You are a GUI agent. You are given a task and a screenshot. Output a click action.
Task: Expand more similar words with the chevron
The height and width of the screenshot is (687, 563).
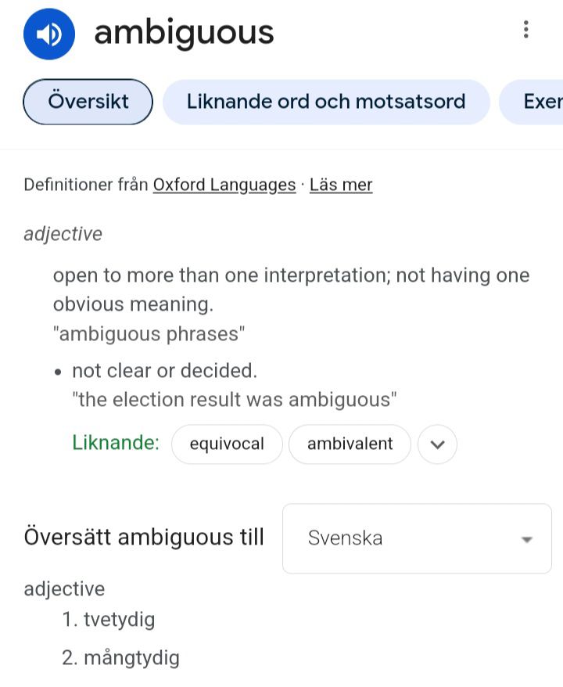point(437,444)
